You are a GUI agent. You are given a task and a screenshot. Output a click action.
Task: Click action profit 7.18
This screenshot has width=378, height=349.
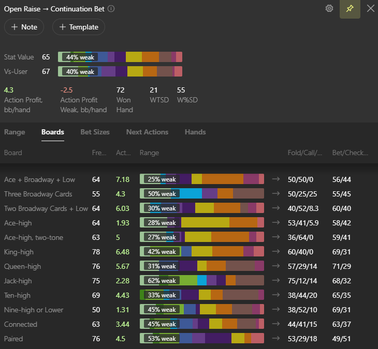point(123,179)
